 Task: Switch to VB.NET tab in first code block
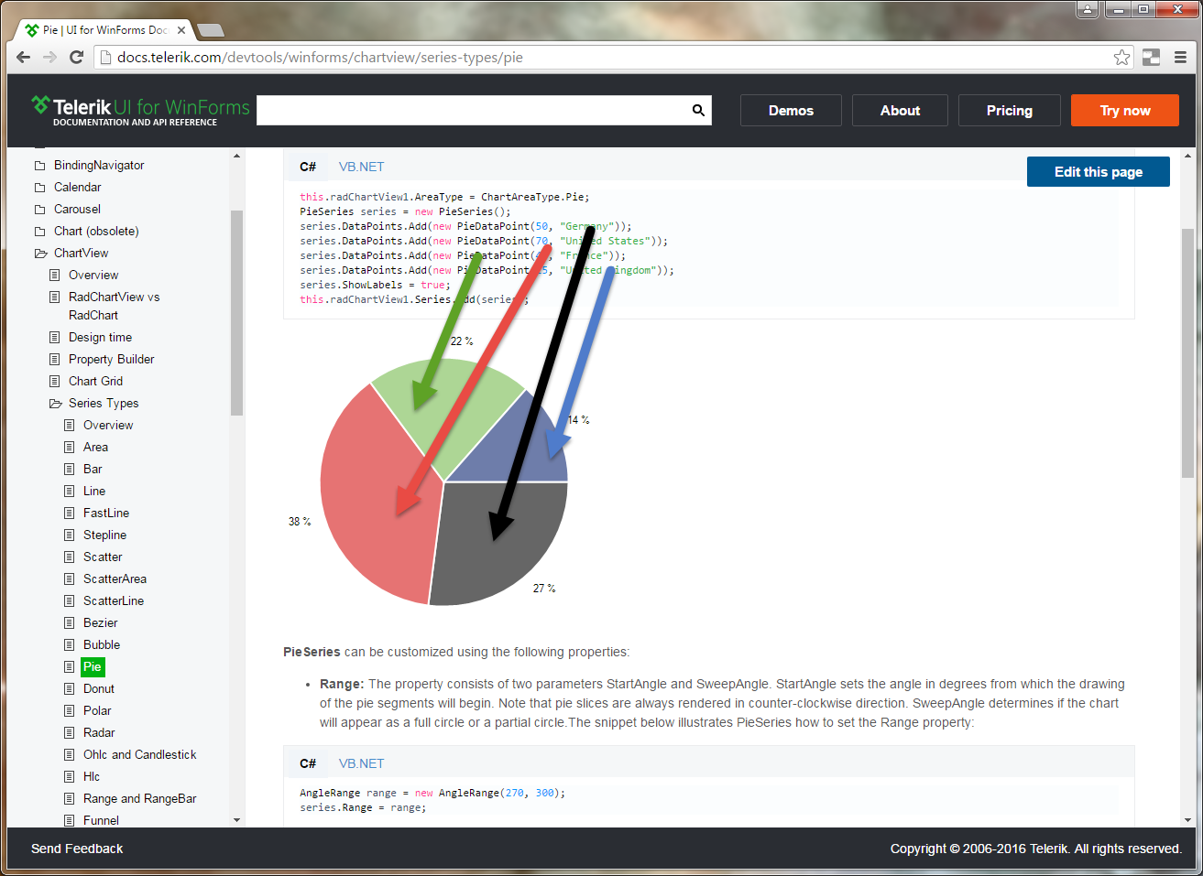coord(361,167)
